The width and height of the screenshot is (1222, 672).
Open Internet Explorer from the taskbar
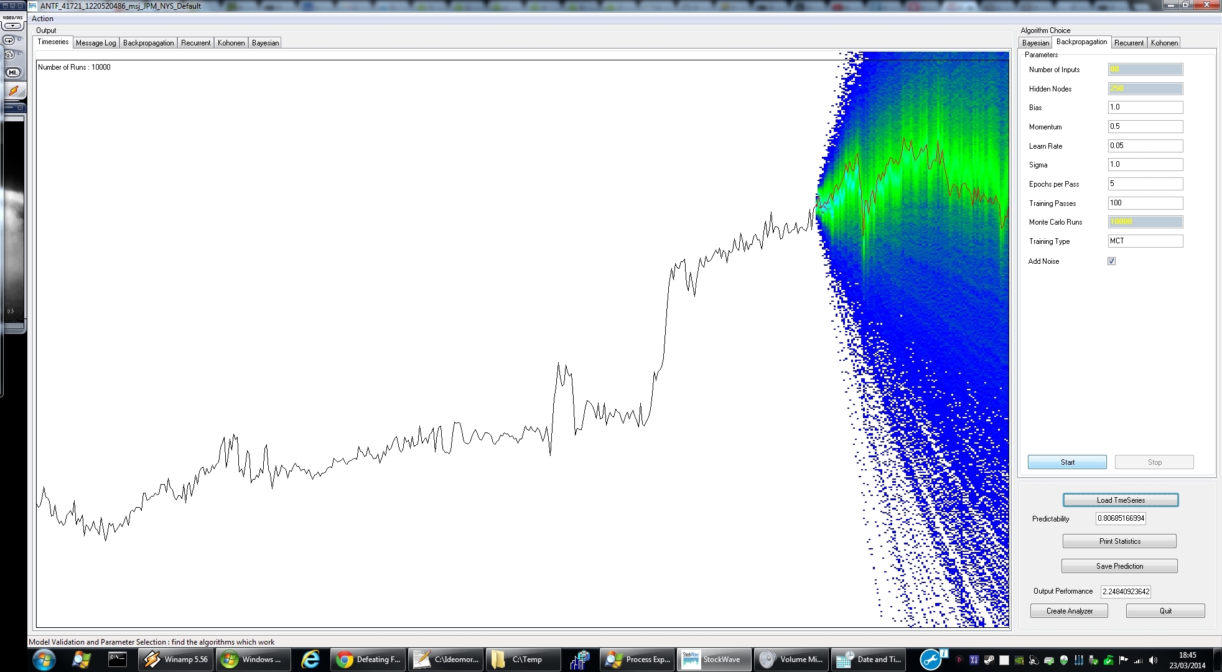[310, 660]
